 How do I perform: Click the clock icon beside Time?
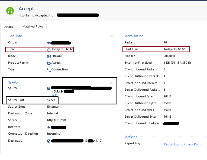49,50
